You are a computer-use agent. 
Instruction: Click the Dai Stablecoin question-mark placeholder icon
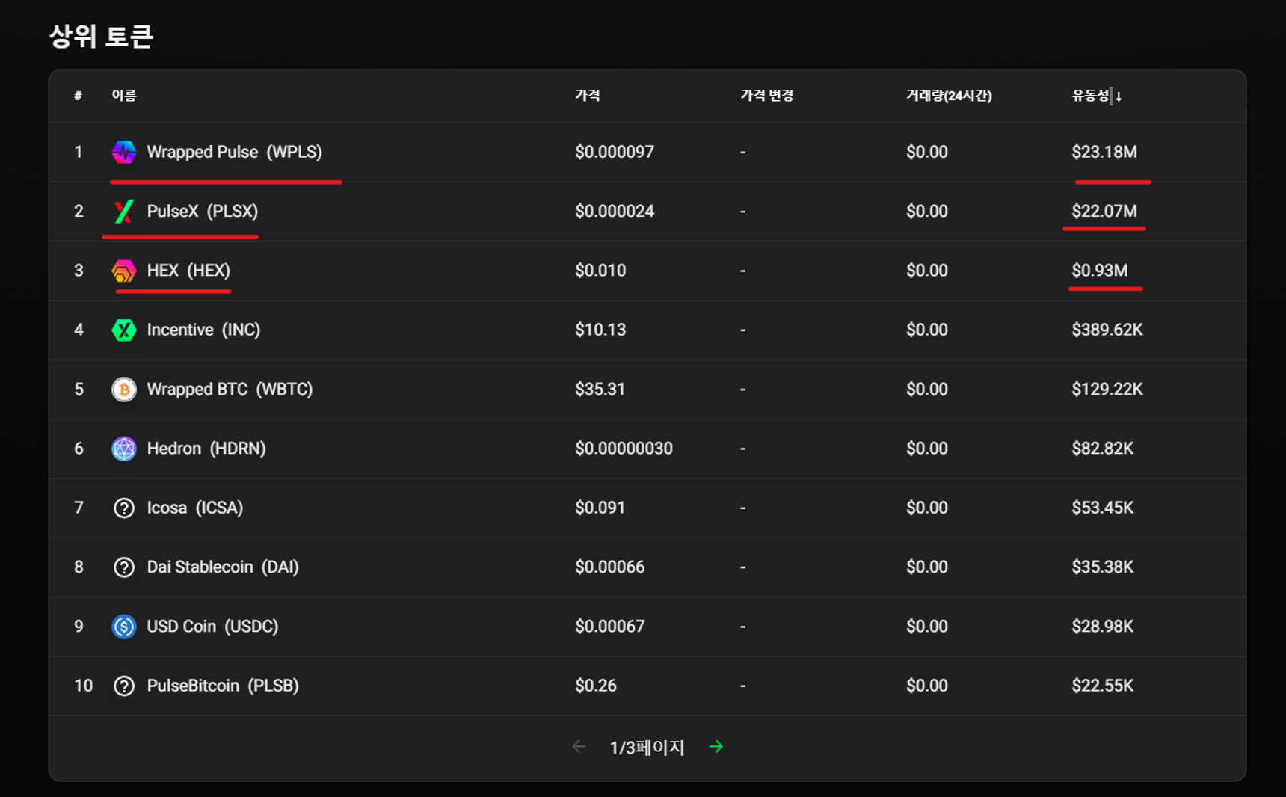coord(124,567)
